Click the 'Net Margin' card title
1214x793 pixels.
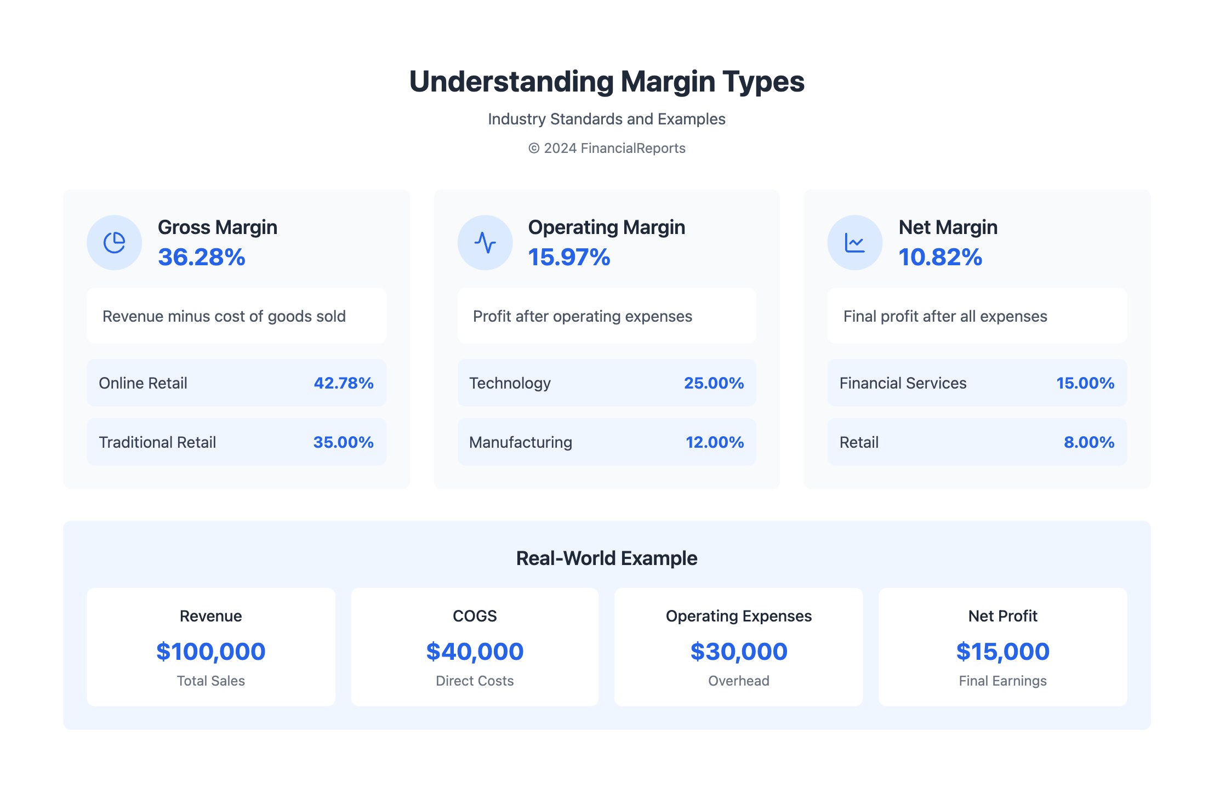pyautogui.click(x=948, y=227)
